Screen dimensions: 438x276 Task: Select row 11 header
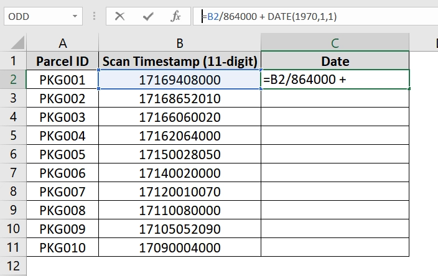(13, 247)
